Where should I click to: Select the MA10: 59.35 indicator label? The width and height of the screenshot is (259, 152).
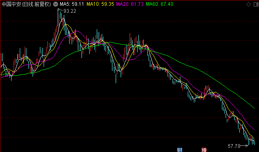(x=100, y=4)
